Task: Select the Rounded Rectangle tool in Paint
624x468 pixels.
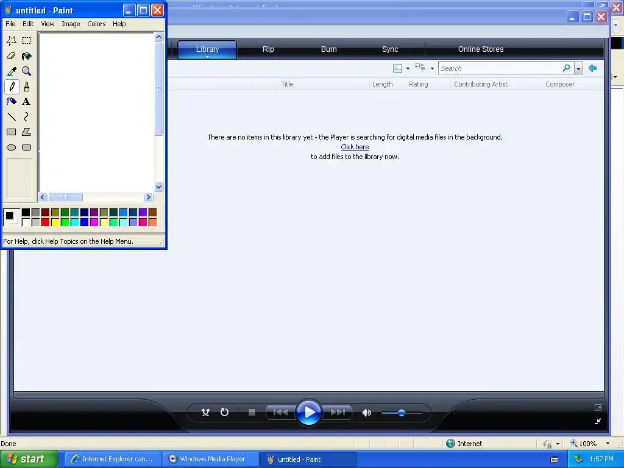Action: point(27,147)
